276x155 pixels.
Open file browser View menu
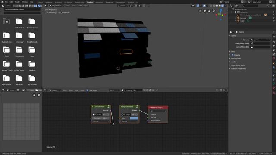tap(9, 6)
